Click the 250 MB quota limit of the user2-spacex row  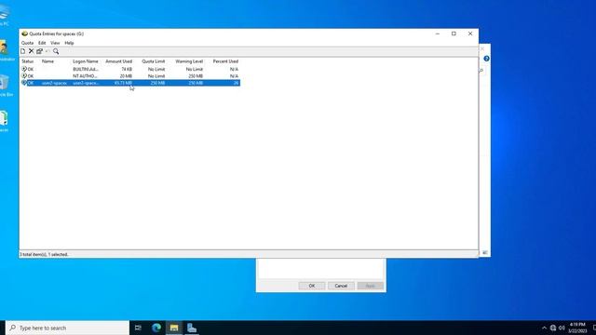(157, 83)
